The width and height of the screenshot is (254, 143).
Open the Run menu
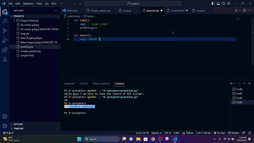tap(54, 4)
